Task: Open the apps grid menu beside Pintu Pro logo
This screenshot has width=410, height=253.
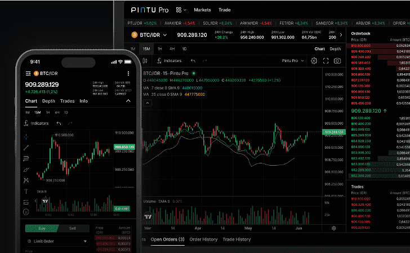Action: click(181, 10)
